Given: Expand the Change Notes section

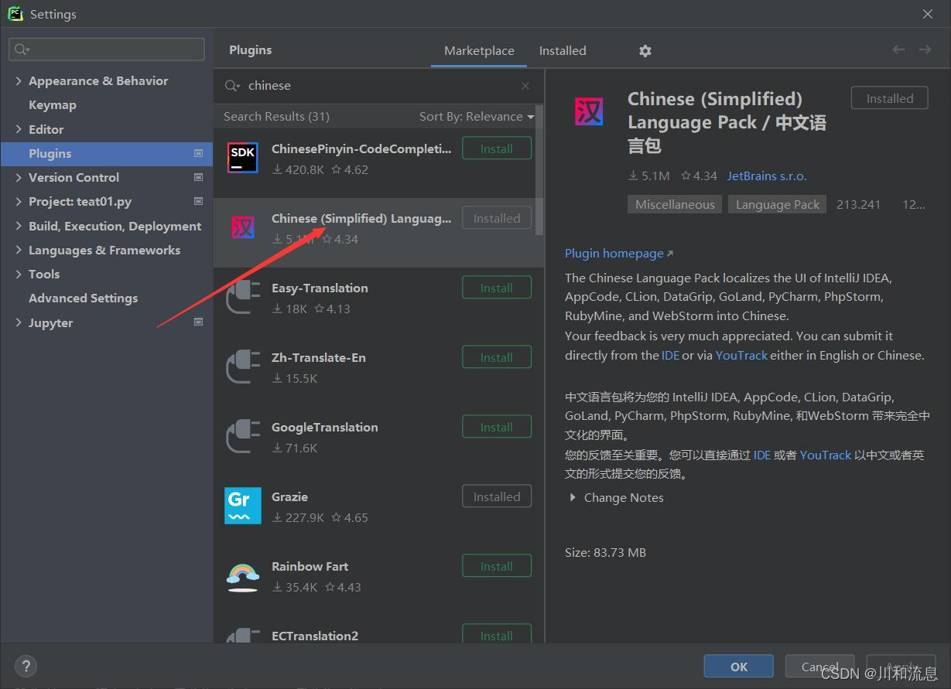Looking at the screenshot, I should [x=573, y=497].
